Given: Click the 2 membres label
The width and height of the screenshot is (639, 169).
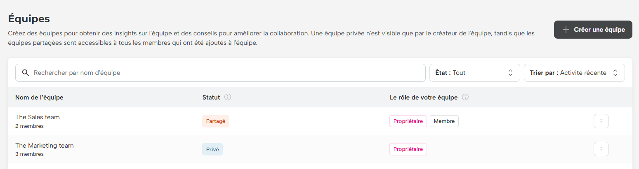Looking at the screenshot, I should point(29,126).
